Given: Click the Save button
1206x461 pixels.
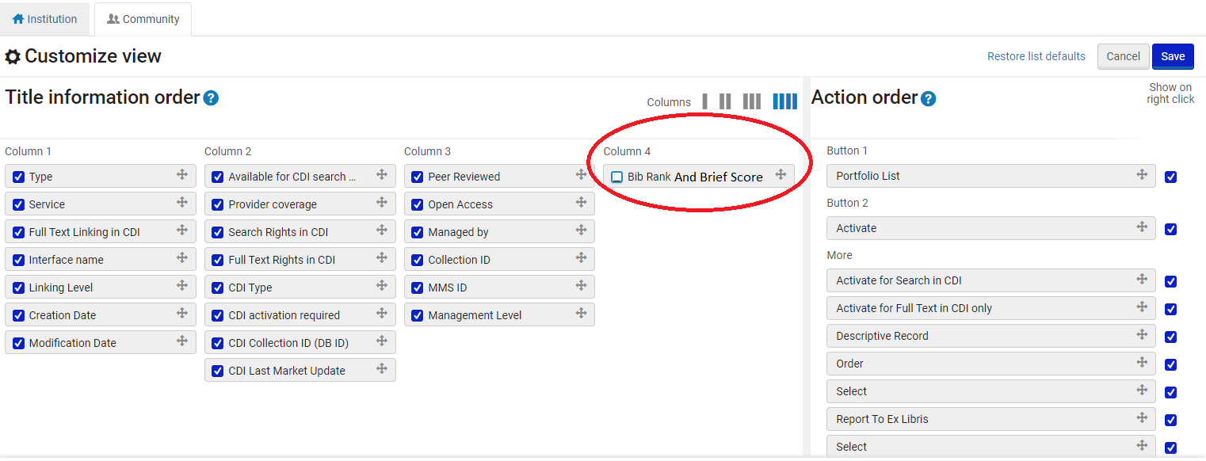Looking at the screenshot, I should pyautogui.click(x=1172, y=56).
